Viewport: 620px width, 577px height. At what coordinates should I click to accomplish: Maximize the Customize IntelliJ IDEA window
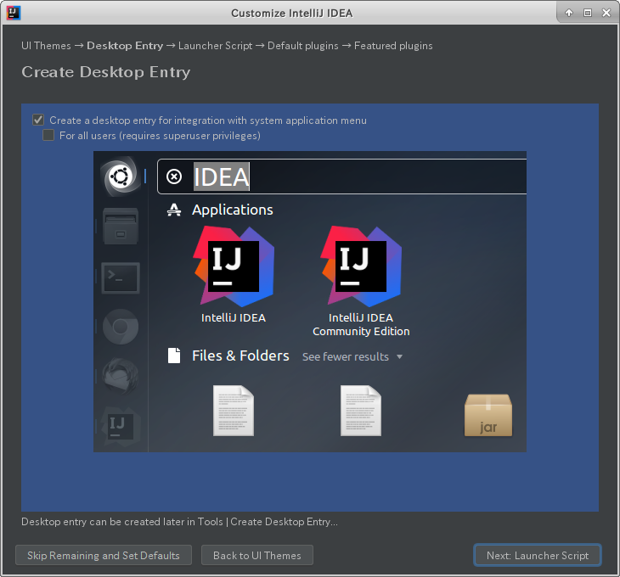click(588, 13)
